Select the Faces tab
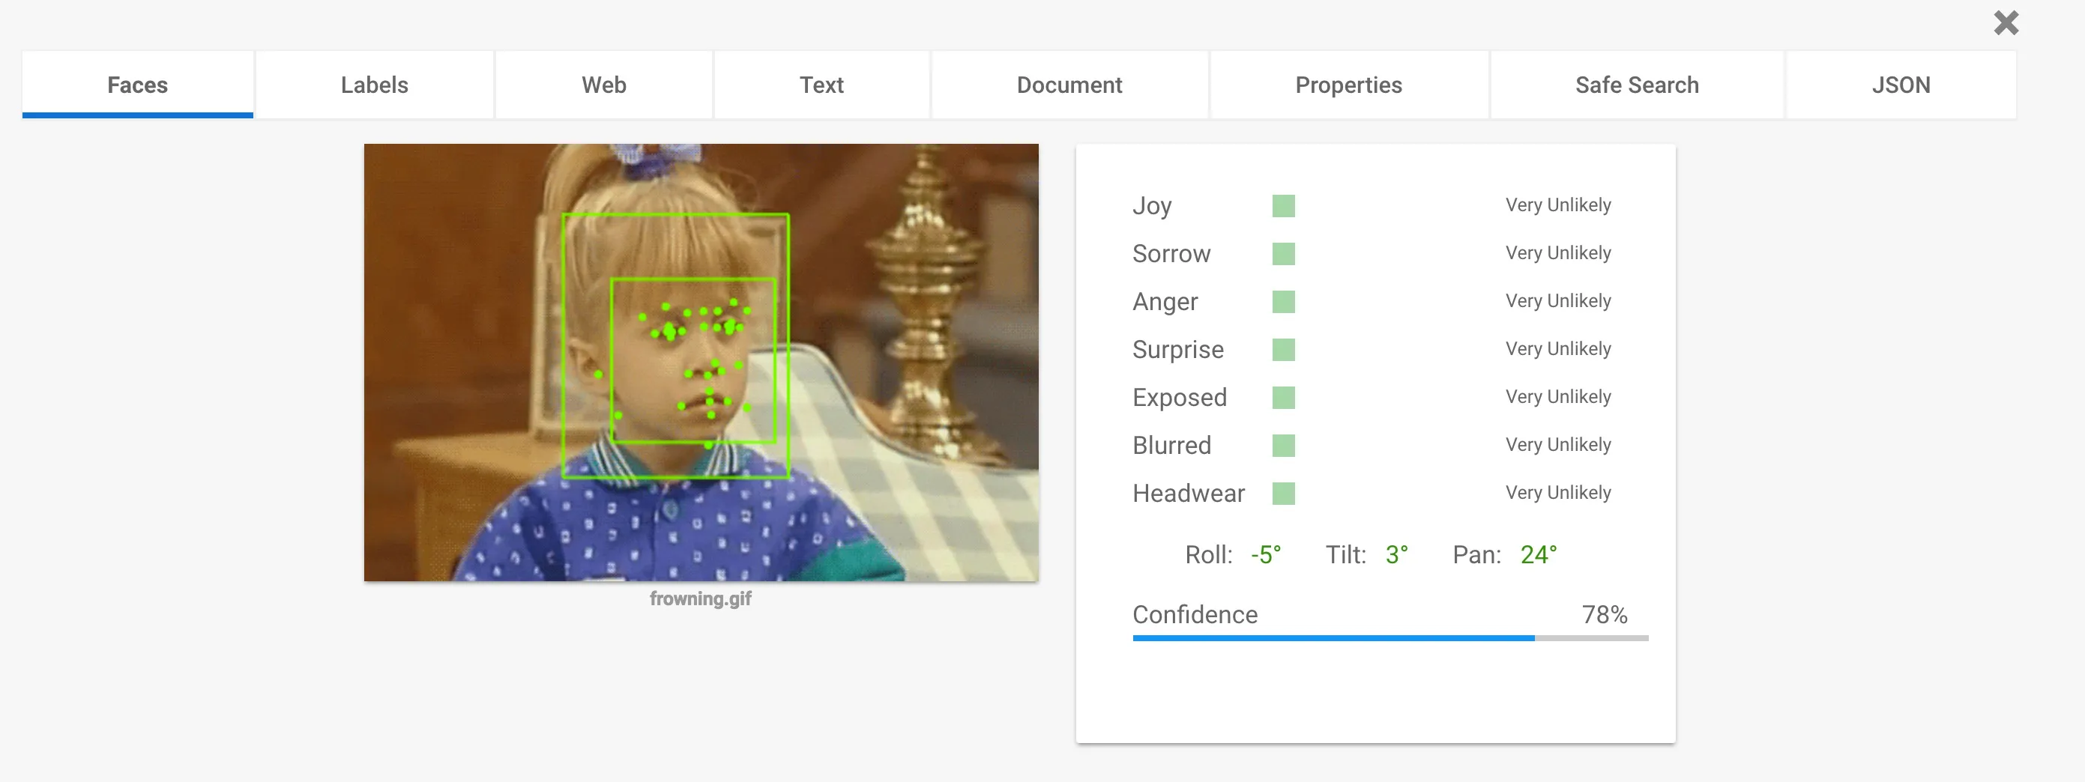Screen dimensions: 2085x782 click(138, 85)
